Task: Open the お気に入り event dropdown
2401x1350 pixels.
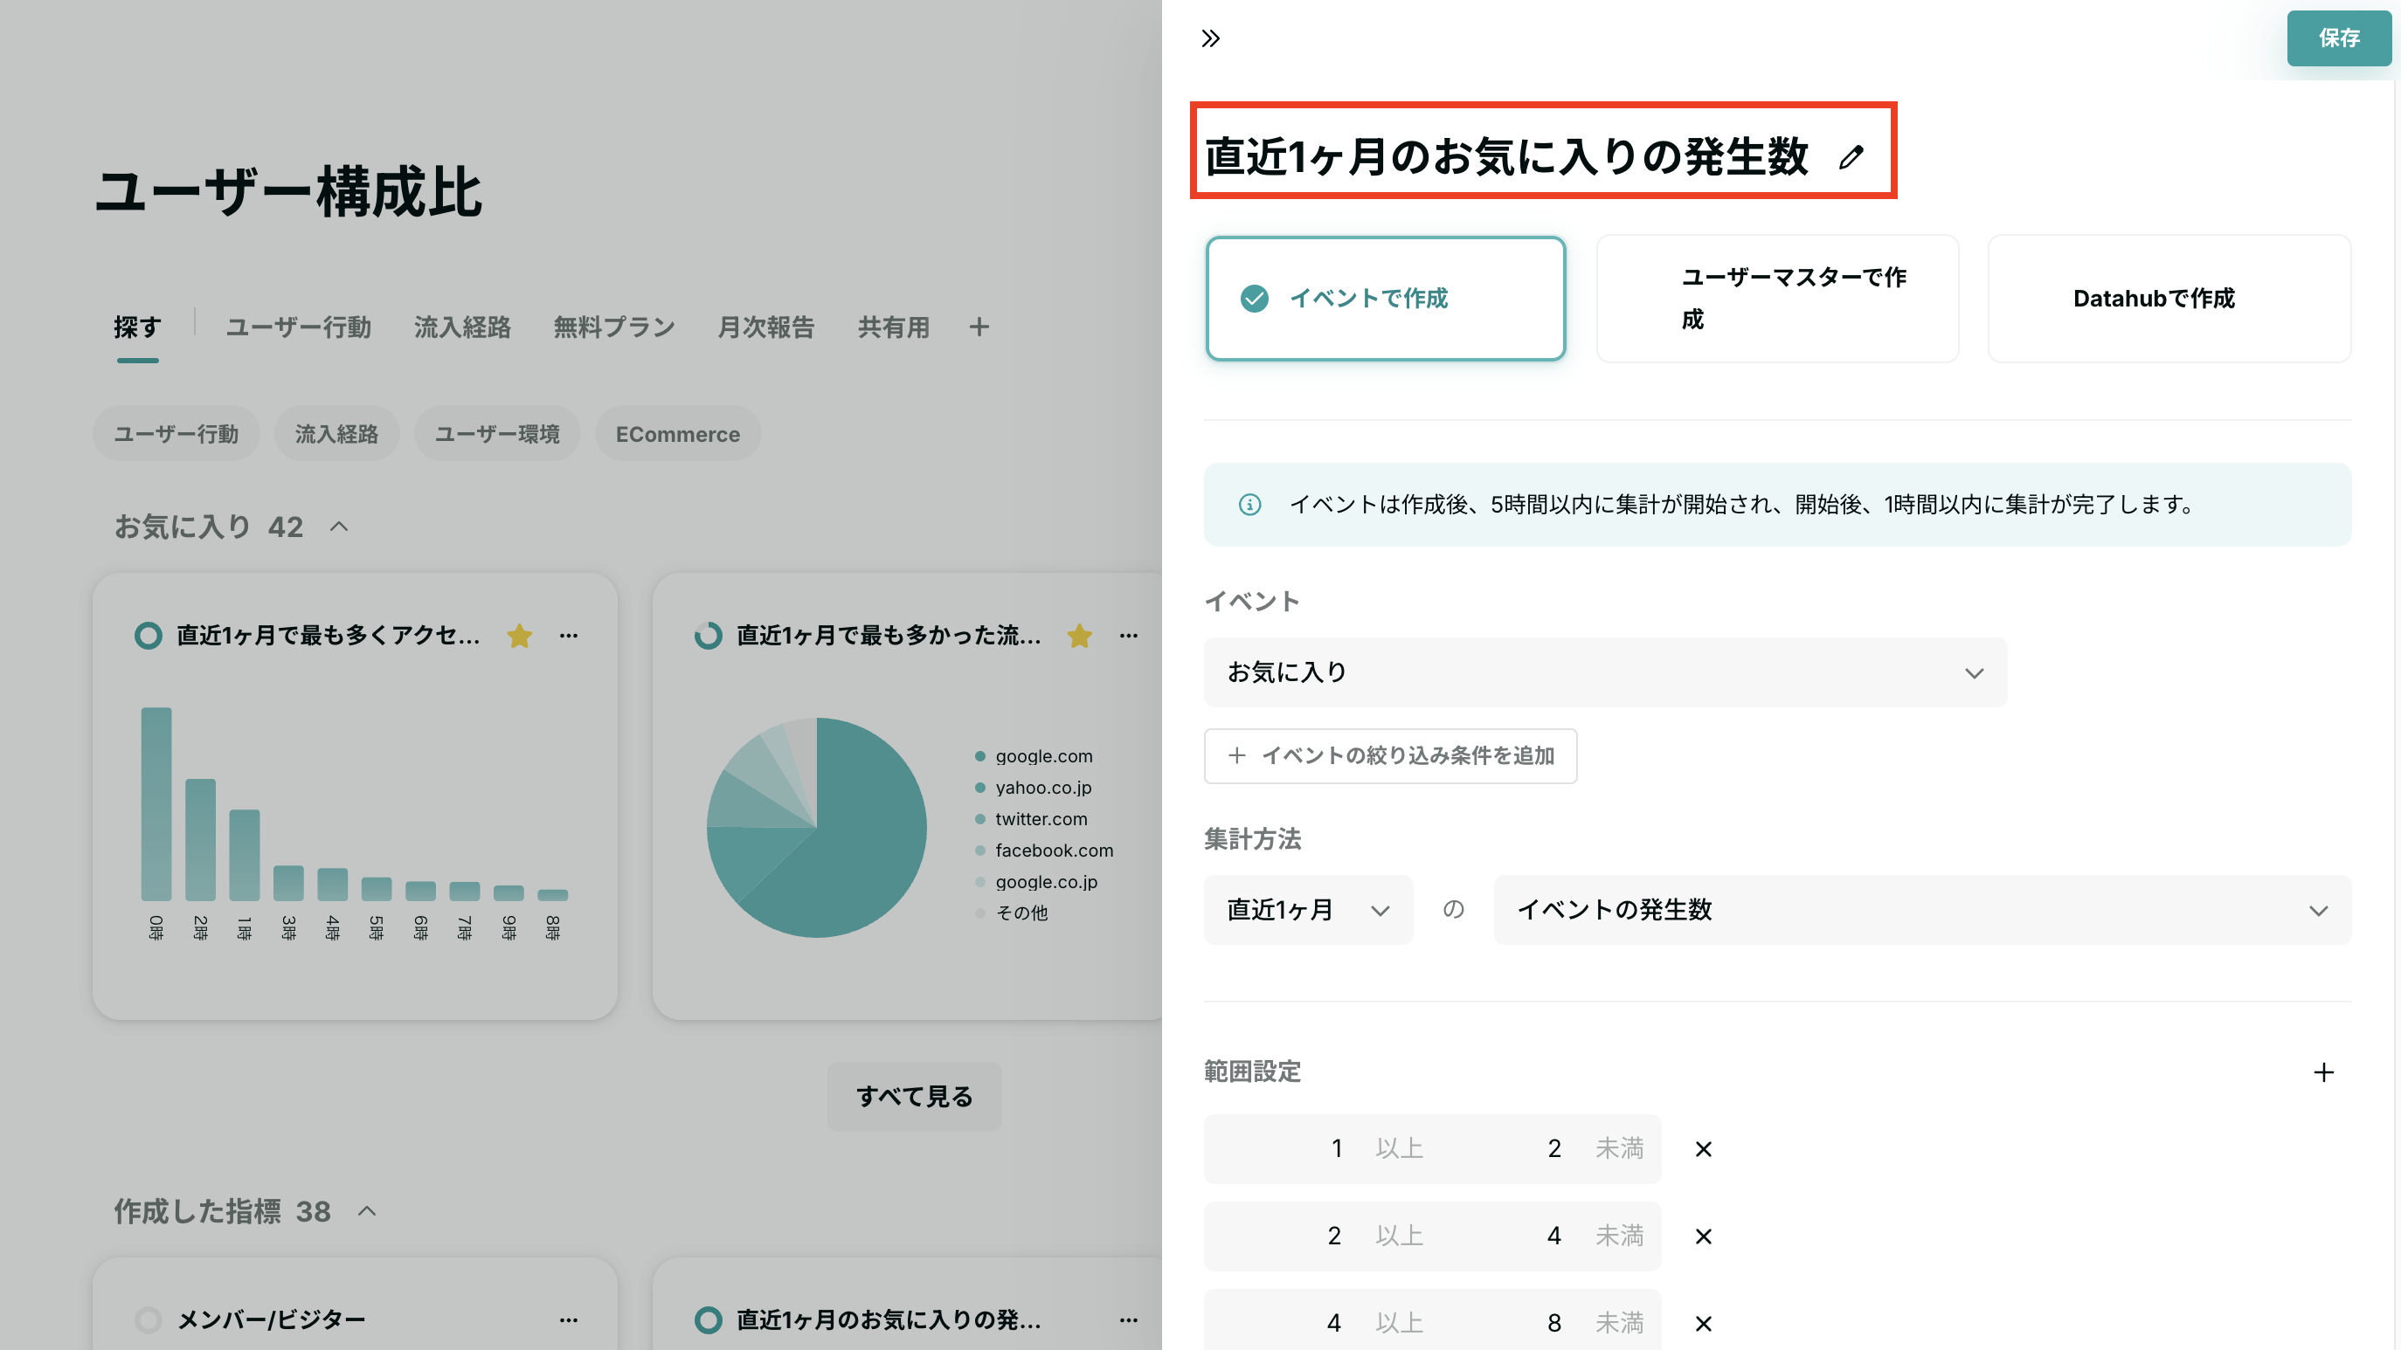Action: tap(1605, 672)
